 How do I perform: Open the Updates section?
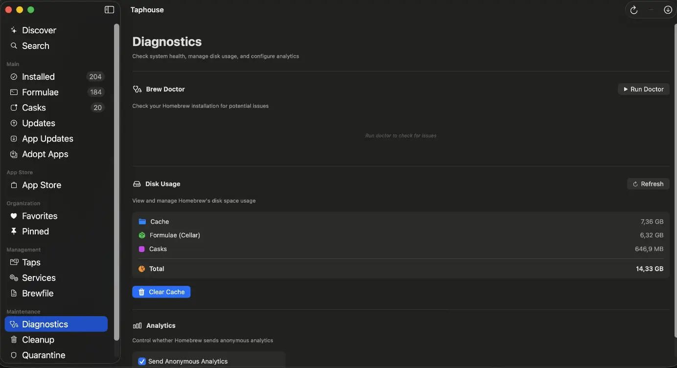click(x=56, y=123)
